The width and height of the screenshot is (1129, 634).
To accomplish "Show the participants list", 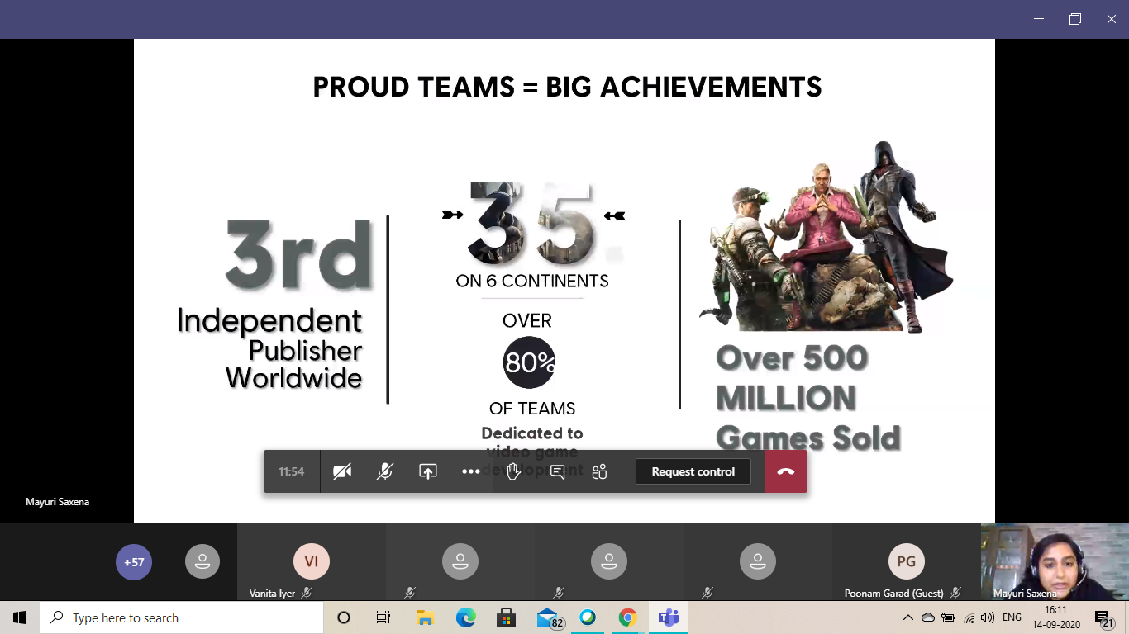I will (598, 471).
